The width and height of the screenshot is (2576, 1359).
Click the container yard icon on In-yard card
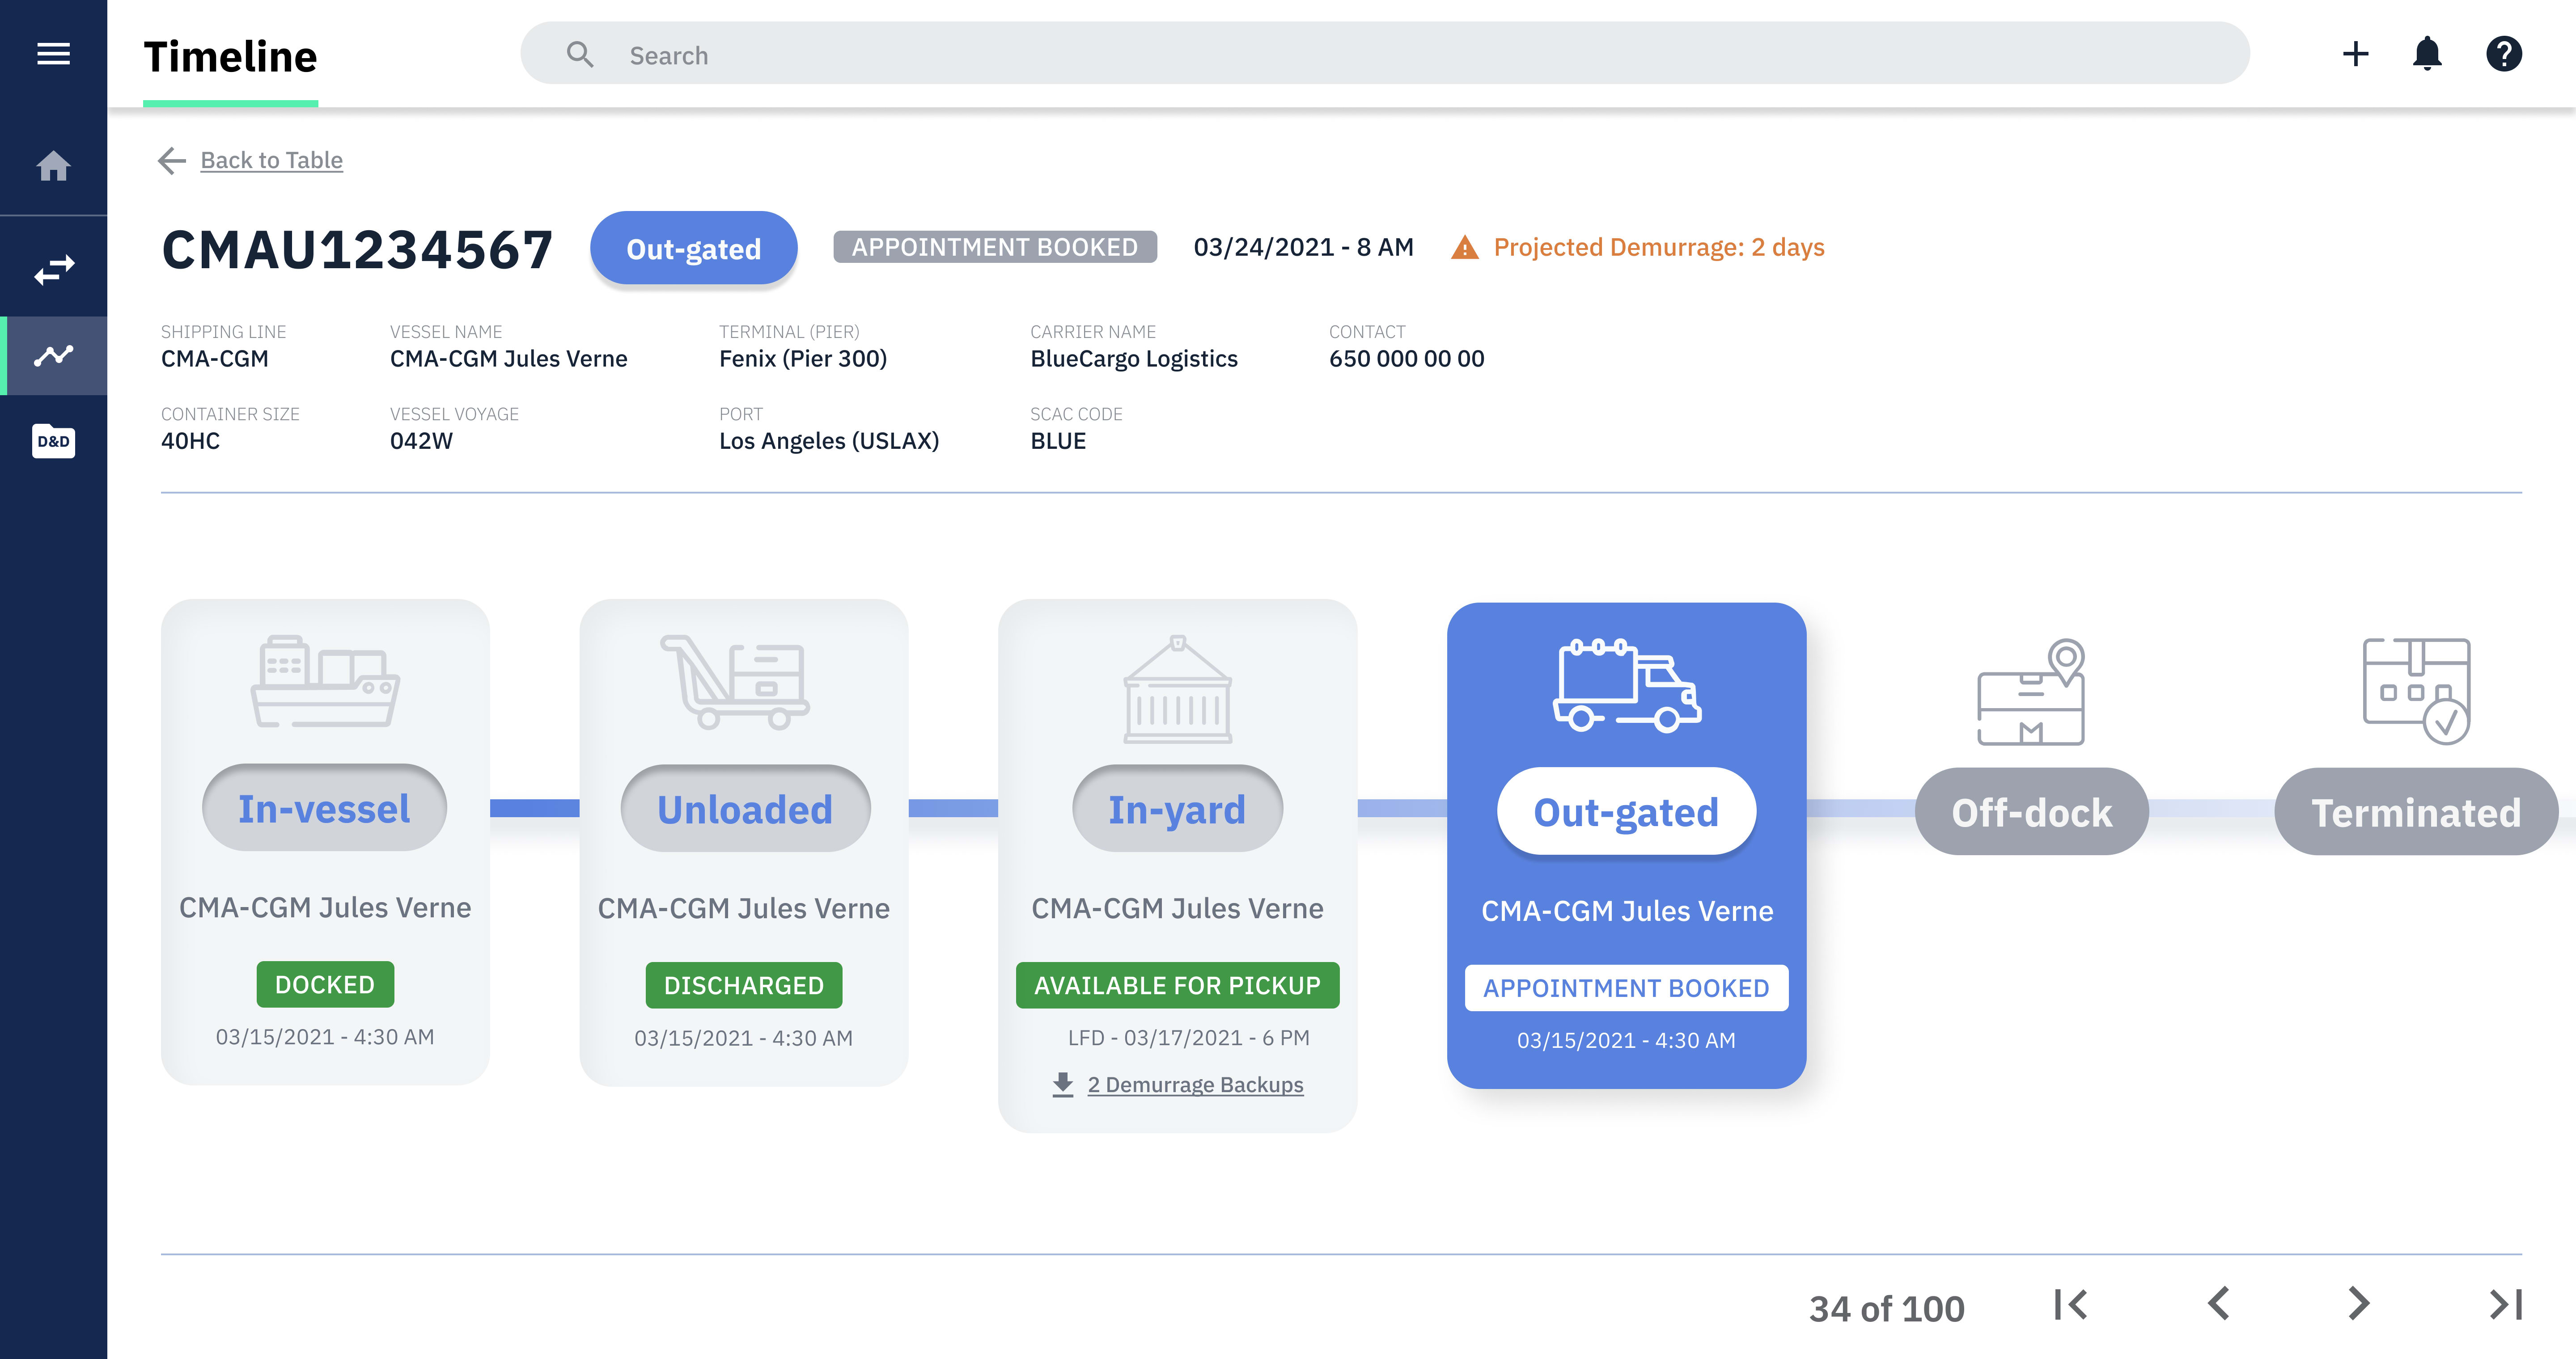click(1177, 689)
